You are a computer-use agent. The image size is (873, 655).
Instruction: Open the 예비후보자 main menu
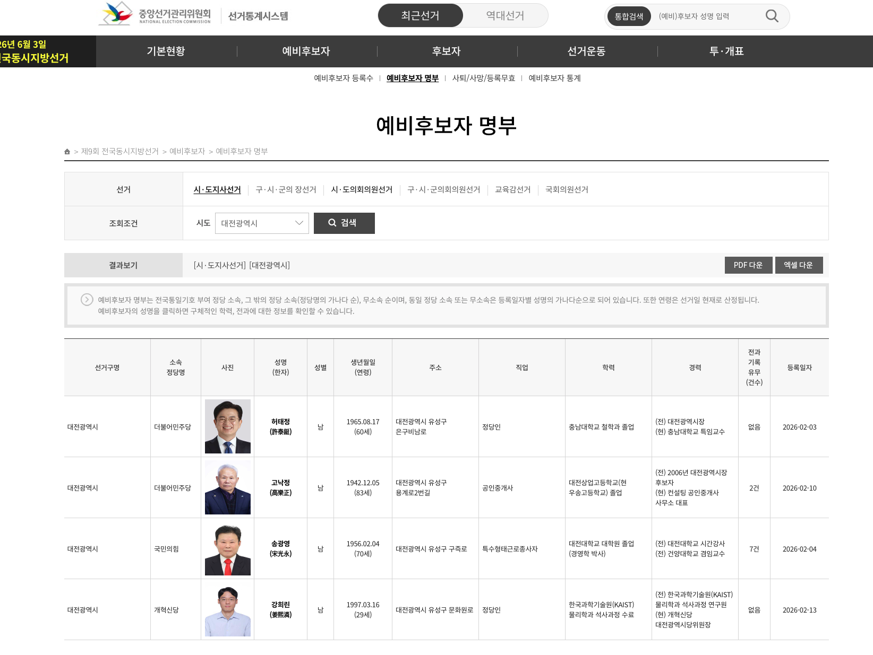pos(306,51)
